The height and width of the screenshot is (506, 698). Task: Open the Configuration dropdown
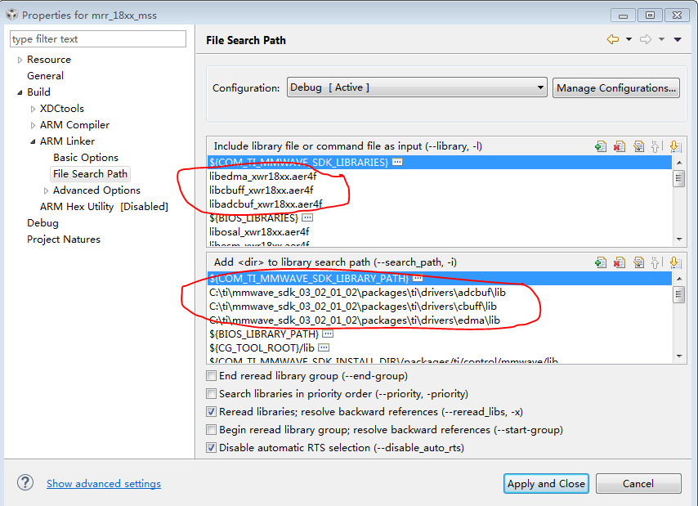[x=416, y=87]
